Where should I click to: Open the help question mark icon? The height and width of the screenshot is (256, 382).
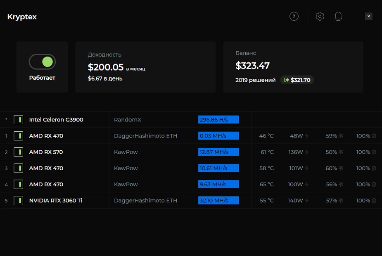(294, 17)
